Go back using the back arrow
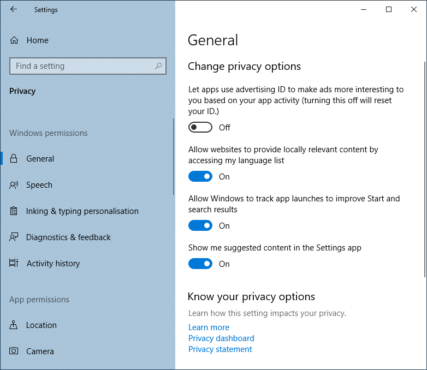427x370 pixels. [13, 9]
